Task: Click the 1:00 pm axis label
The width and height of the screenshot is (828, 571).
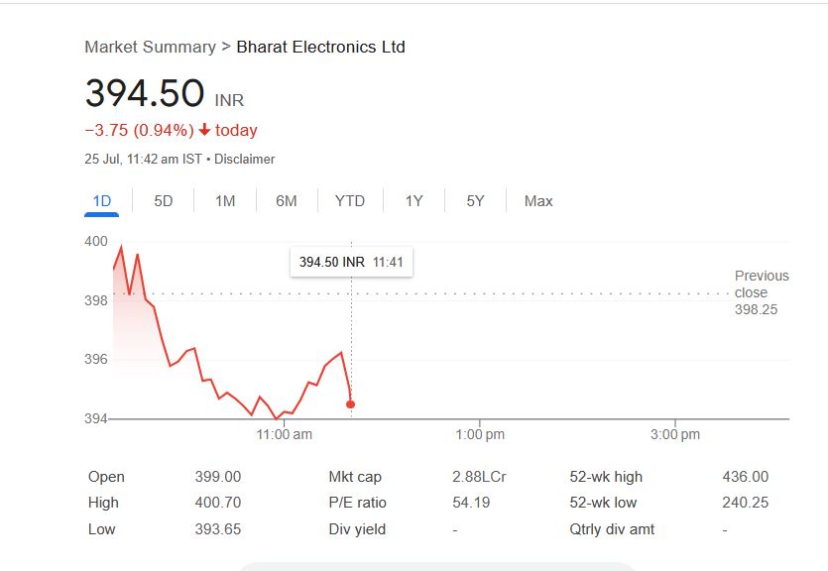Action: point(481,434)
